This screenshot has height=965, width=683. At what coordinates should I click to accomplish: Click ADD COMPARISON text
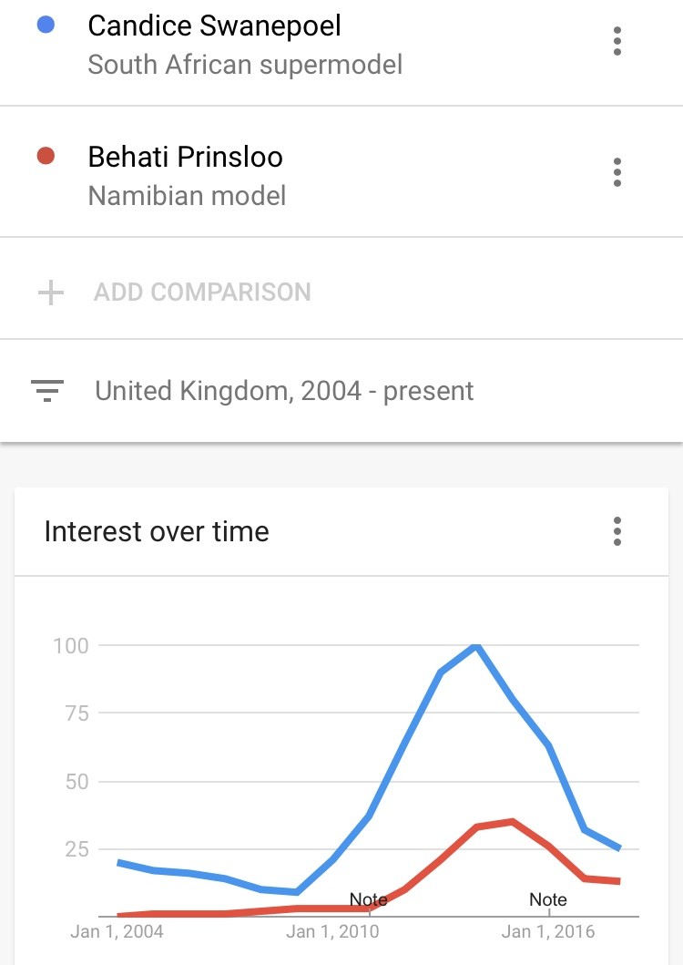pyautogui.click(x=202, y=293)
